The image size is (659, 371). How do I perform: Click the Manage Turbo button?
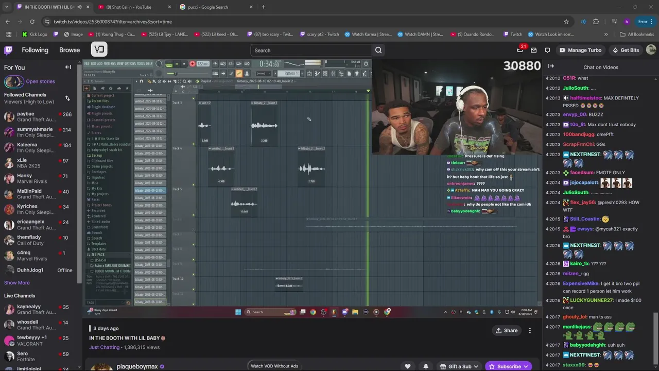[x=580, y=50]
